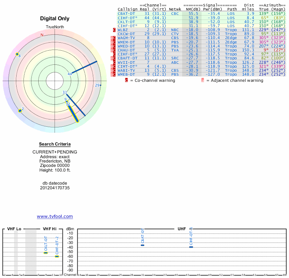This screenshot has height=278, width=289.
Task: Open the www.tvfool.com link
Action: 55,216
